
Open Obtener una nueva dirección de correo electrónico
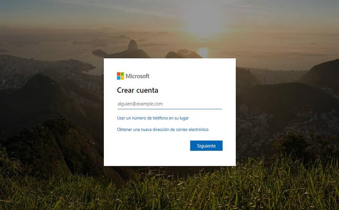pos(163,129)
